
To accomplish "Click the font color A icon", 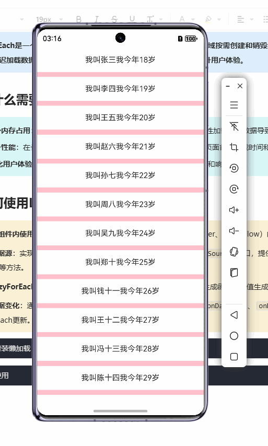I will pyautogui.click(x=182, y=19).
